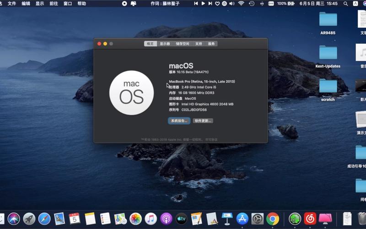The height and width of the screenshot is (229, 366).
Task: Open the Notes app in Dock
Action: pyautogui.click(x=90, y=219)
